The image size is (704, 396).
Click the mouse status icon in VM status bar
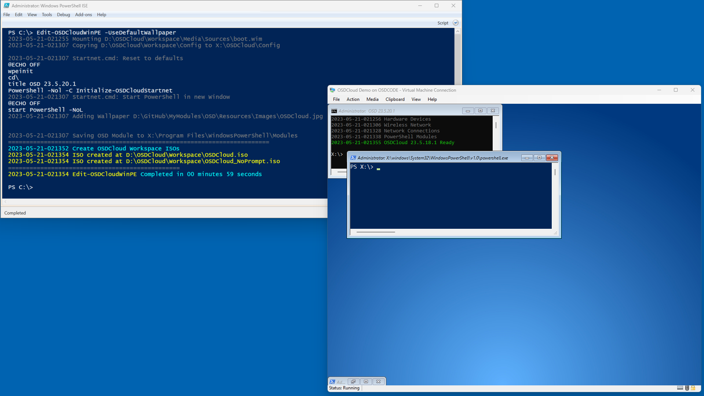[x=687, y=388]
